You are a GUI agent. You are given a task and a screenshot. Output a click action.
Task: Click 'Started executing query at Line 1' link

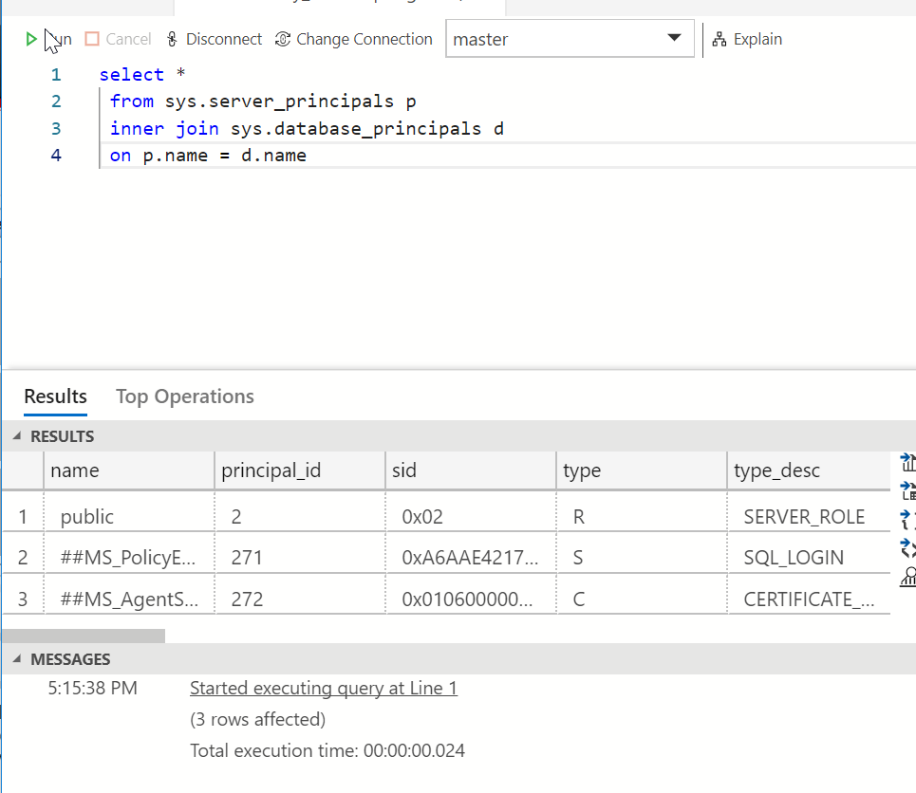(323, 688)
